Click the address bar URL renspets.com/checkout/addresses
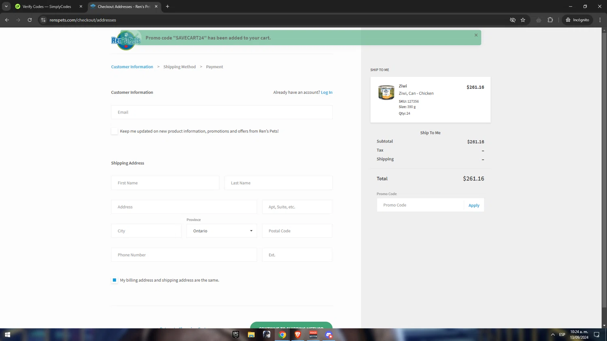This screenshot has height=341, width=607. [x=83, y=20]
